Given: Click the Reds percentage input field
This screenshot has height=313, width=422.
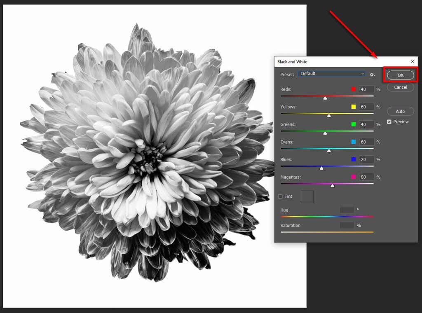Looking at the screenshot, I should [366, 89].
